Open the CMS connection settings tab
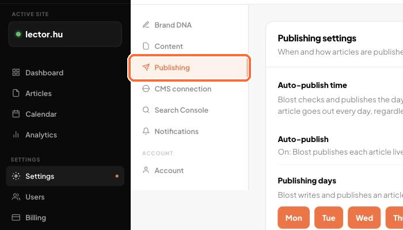Screen dimensions: 403x230 click(x=189, y=89)
